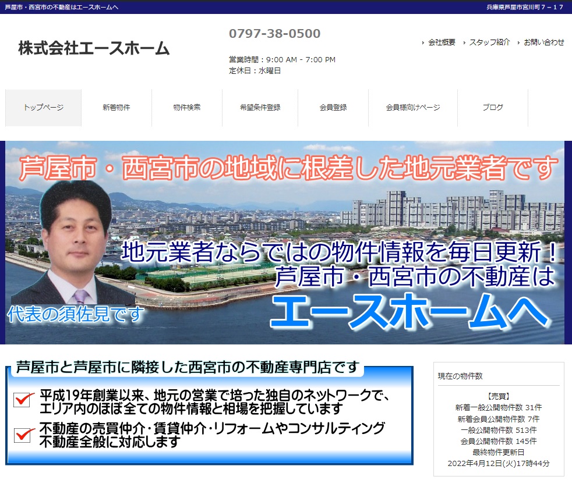Viewport: 572px width, 480px height.
Task: Click the phone number 0797-38-0500
Action: [x=275, y=34]
